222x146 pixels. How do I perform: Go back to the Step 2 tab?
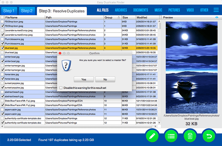[x=27, y=11]
